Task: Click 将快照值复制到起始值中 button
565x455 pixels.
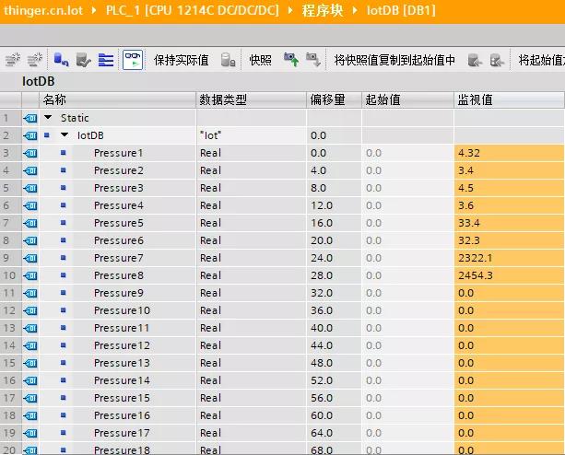Action: click(394, 60)
